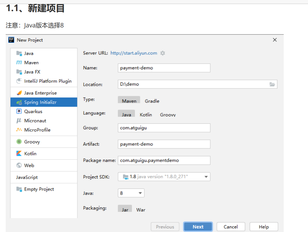The height and width of the screenshot is (232, 308).
Task: Select Spring Initializr entry
Action: click(44, 102)
